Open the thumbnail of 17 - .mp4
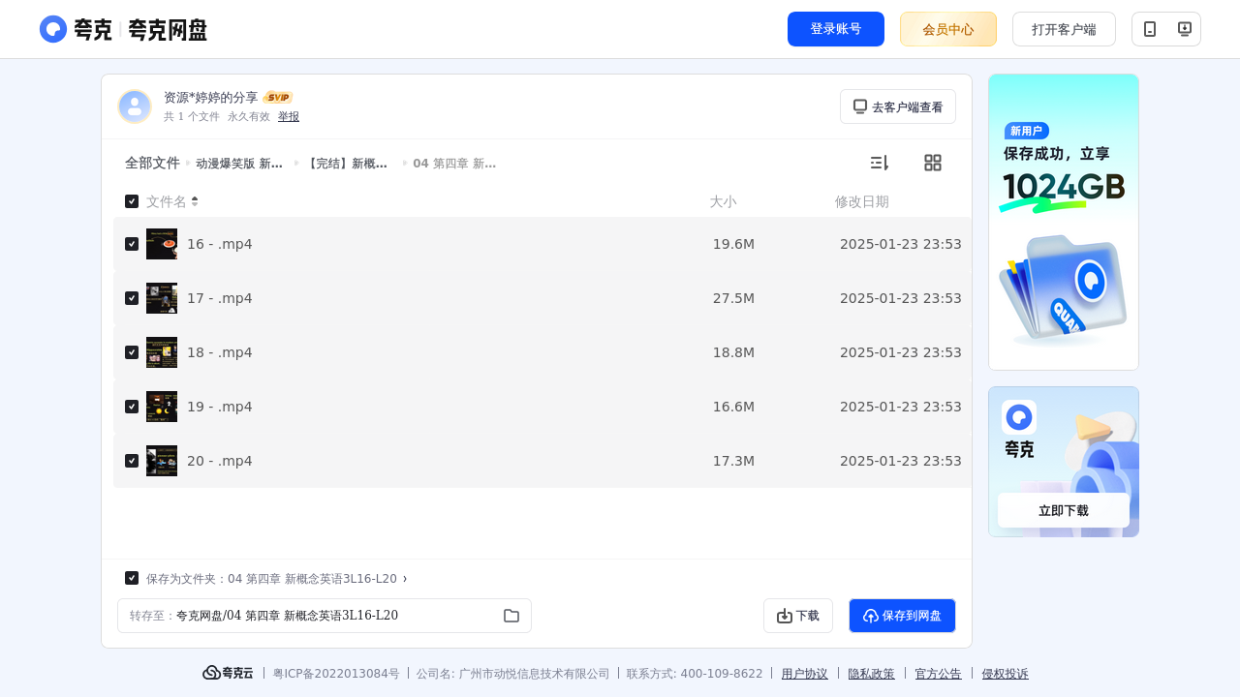Screen dimensions: 1240x697 tap(162, 298)
